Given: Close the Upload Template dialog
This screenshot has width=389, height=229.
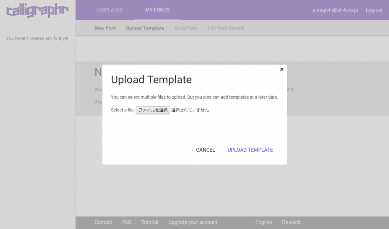Looking at the screenshot, I should [x=281, y=69].
